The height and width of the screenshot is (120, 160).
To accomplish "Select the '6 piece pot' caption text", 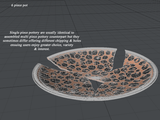I will [x=19, y=5].
